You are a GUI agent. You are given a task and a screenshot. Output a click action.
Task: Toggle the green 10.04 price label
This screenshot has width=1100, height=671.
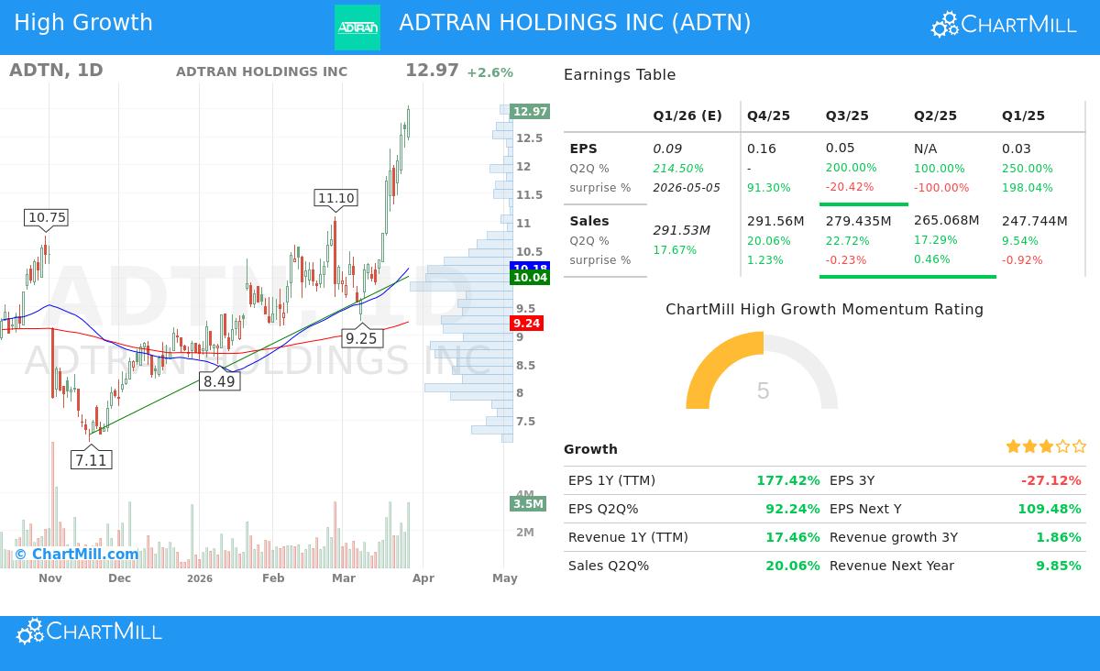530,278
